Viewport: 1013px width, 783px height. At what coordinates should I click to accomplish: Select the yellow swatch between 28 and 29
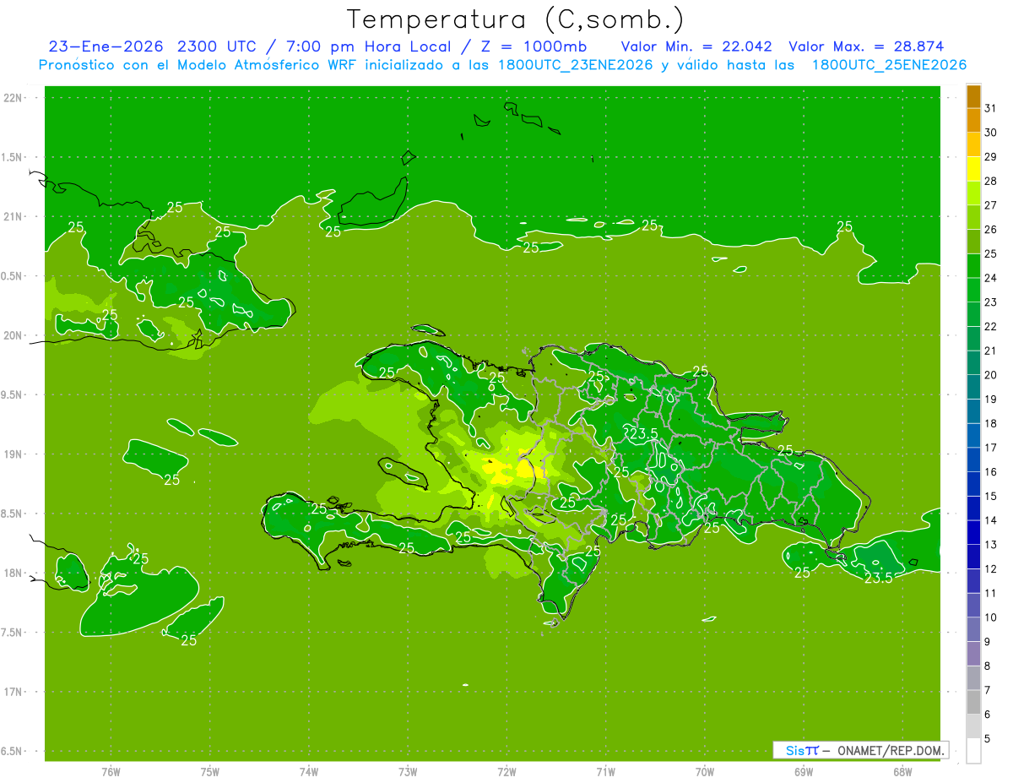point(973,169)
